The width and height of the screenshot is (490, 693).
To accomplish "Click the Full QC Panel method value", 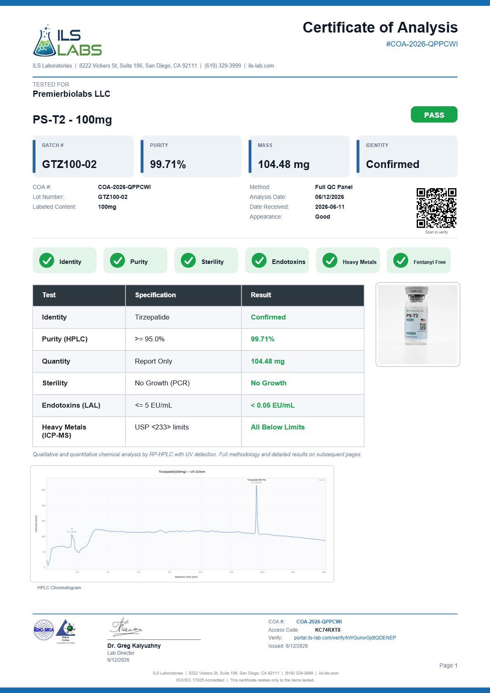I will tap(334, 187).
